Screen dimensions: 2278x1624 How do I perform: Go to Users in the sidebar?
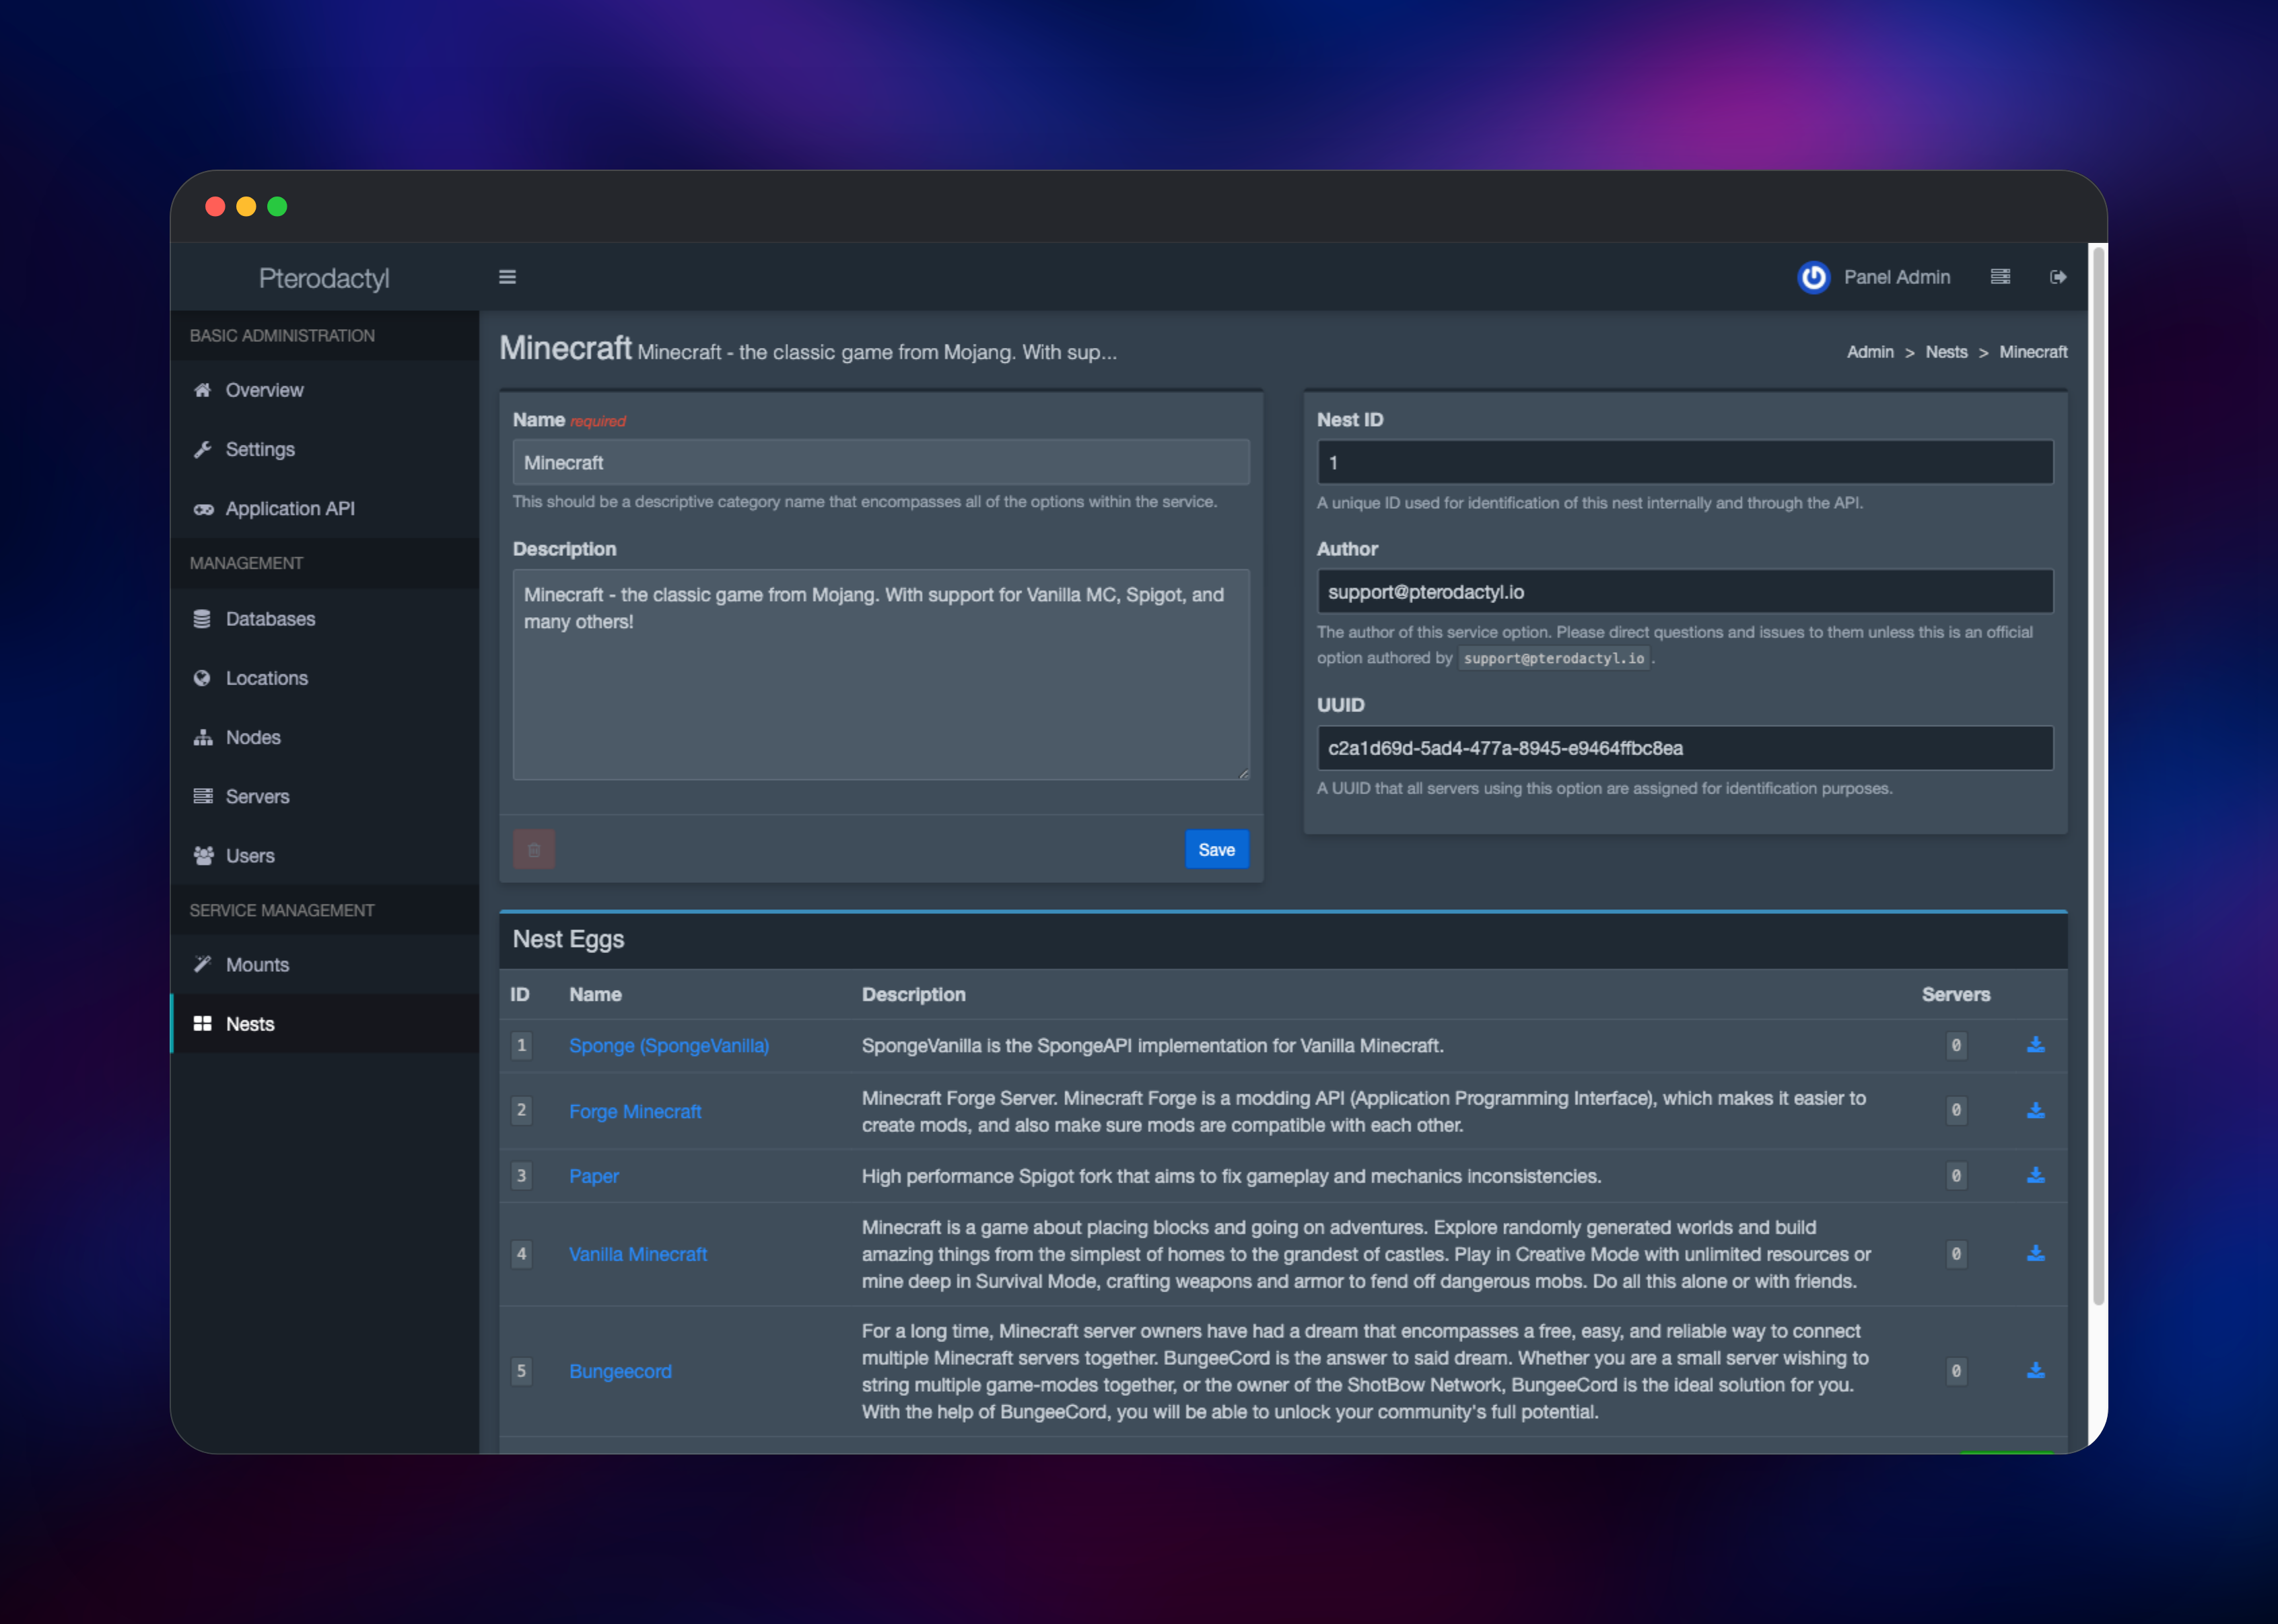[325, 856]
